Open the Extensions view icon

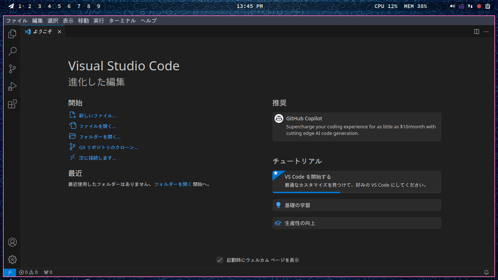pos(12,104)
